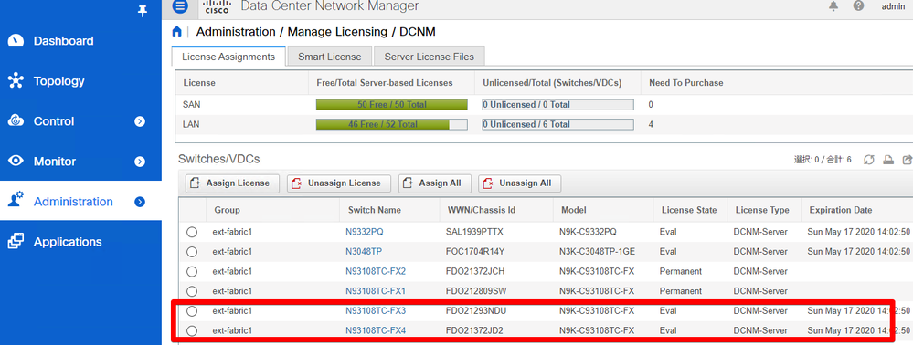This screenshot has height=345, width=913.
Task: Export the Switches/VDCs table
Action: pyautogui.click(x=907, y=160)
